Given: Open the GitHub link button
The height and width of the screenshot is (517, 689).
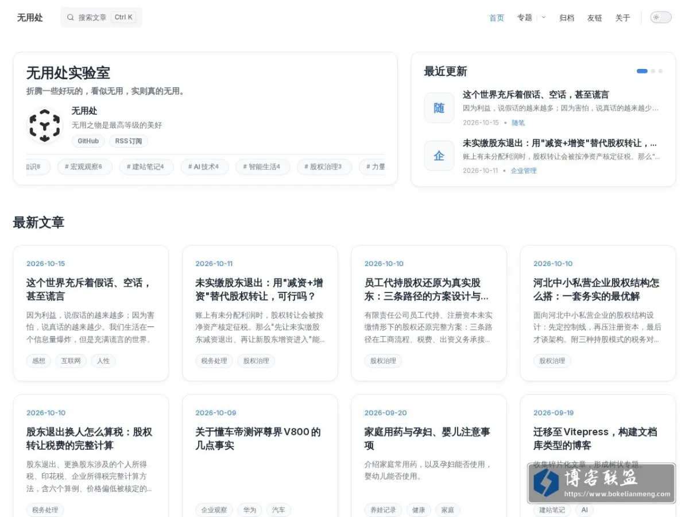Looking at the screenshot, I should 88,141.
